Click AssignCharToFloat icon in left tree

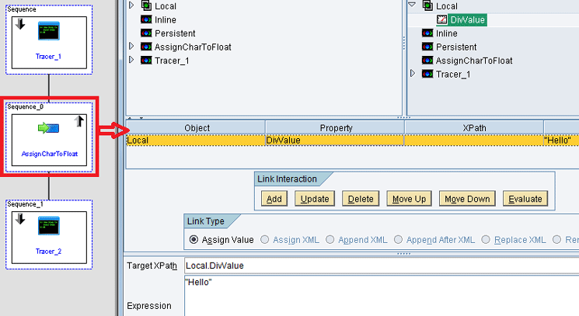146,47
